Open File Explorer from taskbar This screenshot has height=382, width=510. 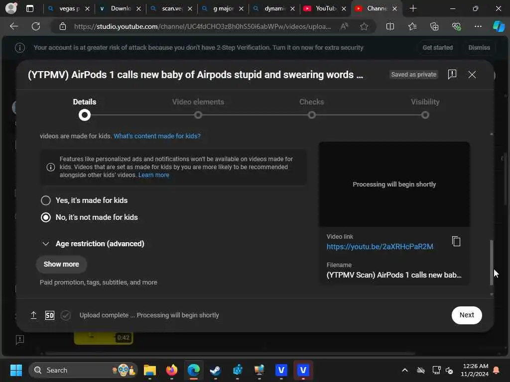point(149,370)
